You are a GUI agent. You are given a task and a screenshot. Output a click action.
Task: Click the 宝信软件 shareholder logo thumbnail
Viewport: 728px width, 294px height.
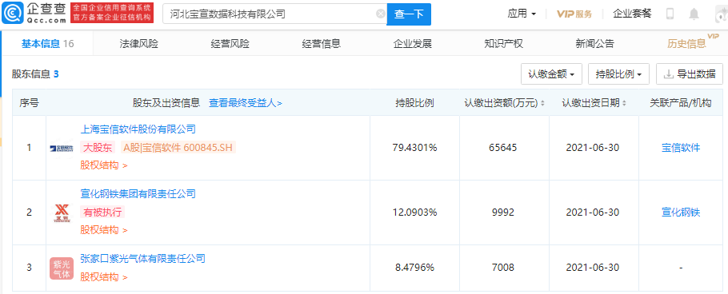tap(62, 148)
